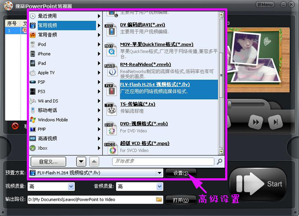299x216 pixels.
Task: Click the next slide playback button
Action: click(x=275, y=122)
